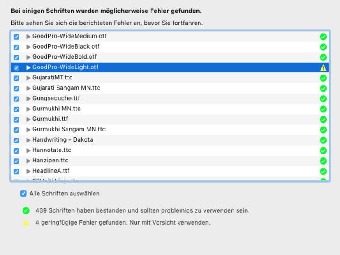This screenshot has height=255, width=340.
Task: Click green check status of GujaratiMT.ttc
Action: point(323,78)
